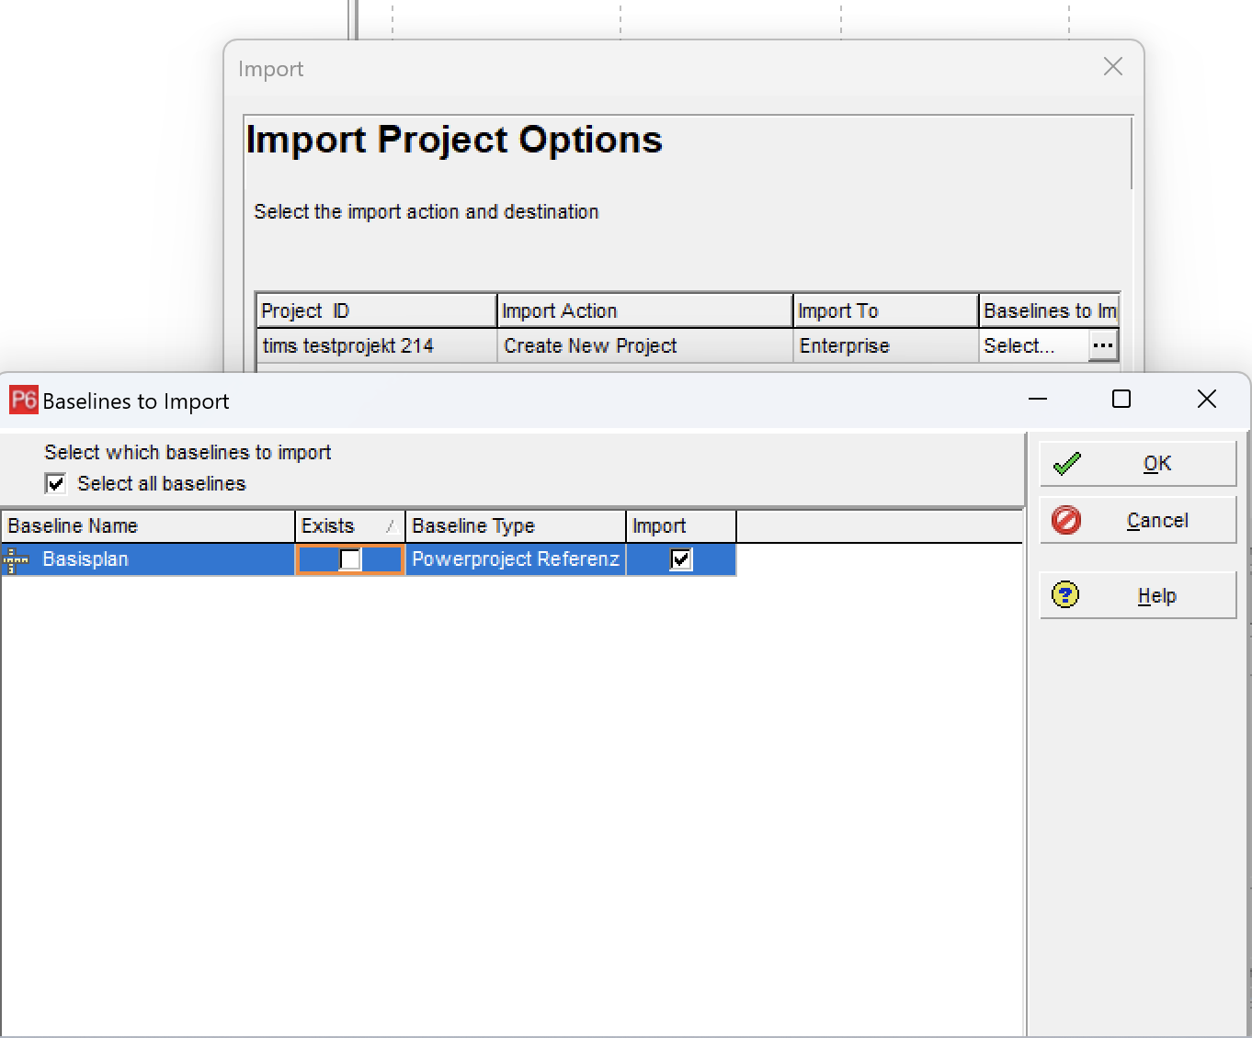Click the Import column header
This screenshot has height=1038, width=1252.
tap(681, 526)
